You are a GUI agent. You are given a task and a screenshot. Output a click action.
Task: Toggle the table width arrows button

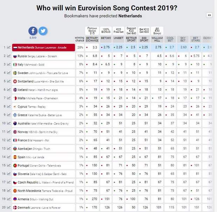tap(209, 15)
